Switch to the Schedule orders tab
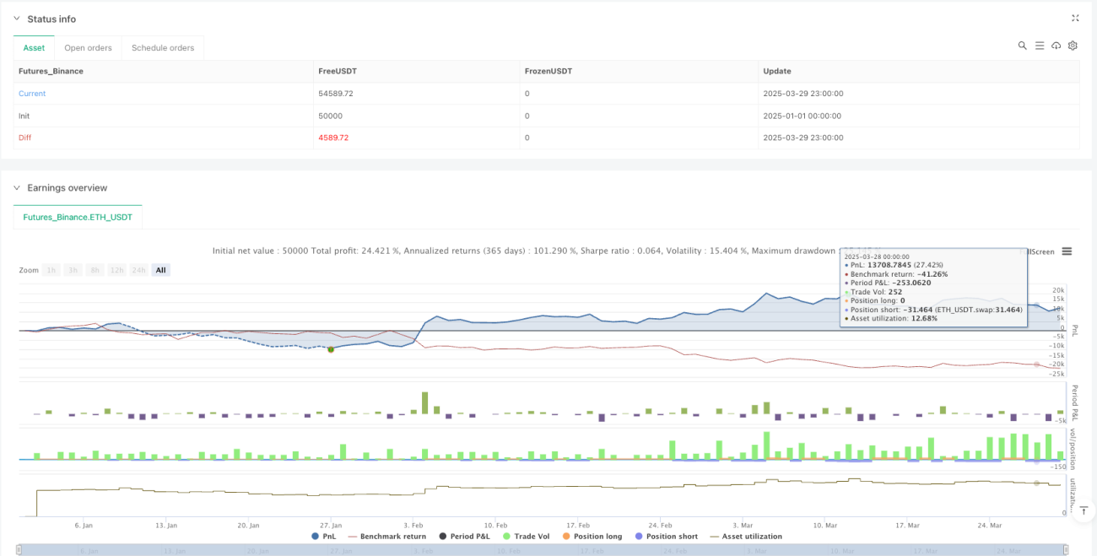The image size is (1097, 556). [163, 48]
